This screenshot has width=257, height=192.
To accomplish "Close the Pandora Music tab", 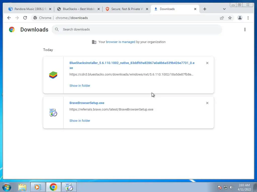I will [x=50, y=9].
